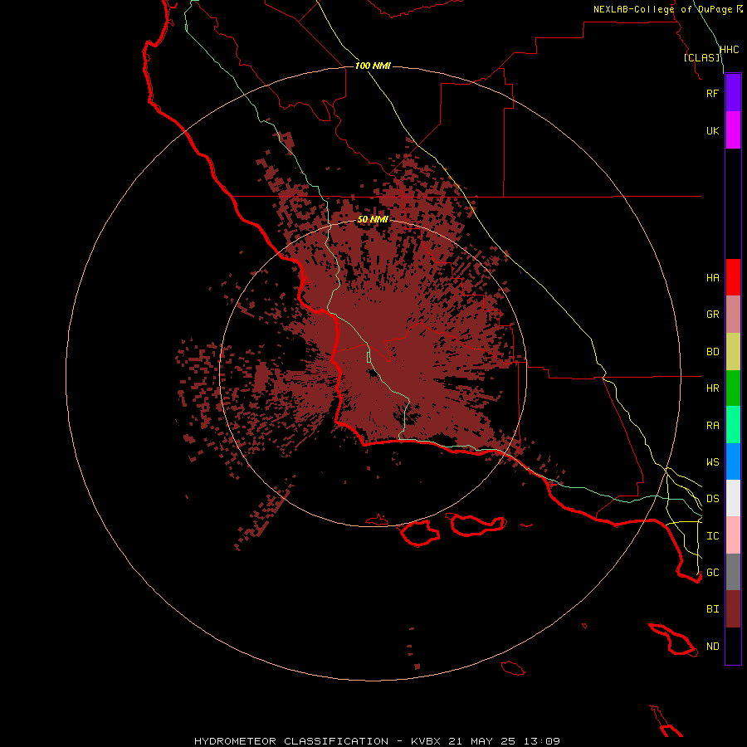Click the GC legend label
747x747 pixels.
click(x=713, y=572)
